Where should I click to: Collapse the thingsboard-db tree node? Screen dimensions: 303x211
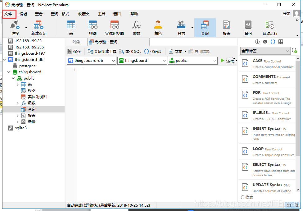pyautogui.click(x=5, y=60)
